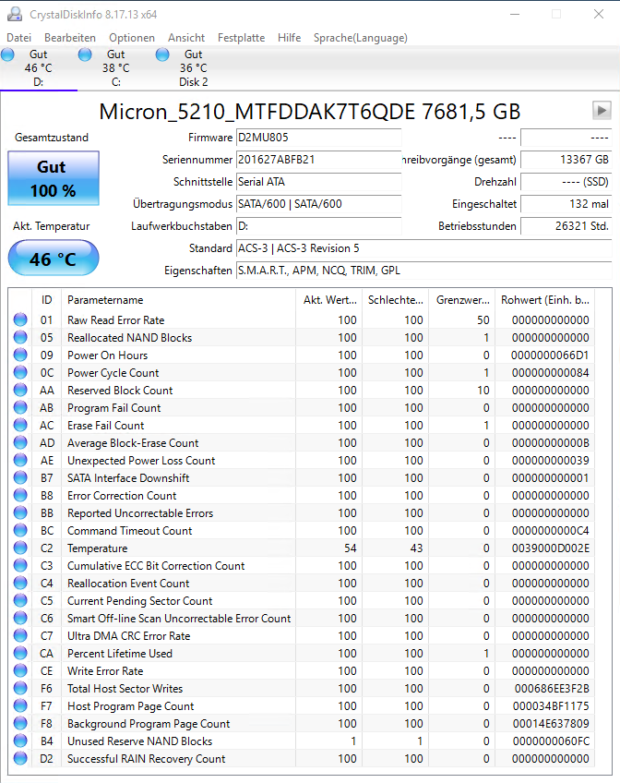The image size is (620, 783).
Task: Click the Drehzahl value ---- (SSD)
Action: click(x=566, y=182)
